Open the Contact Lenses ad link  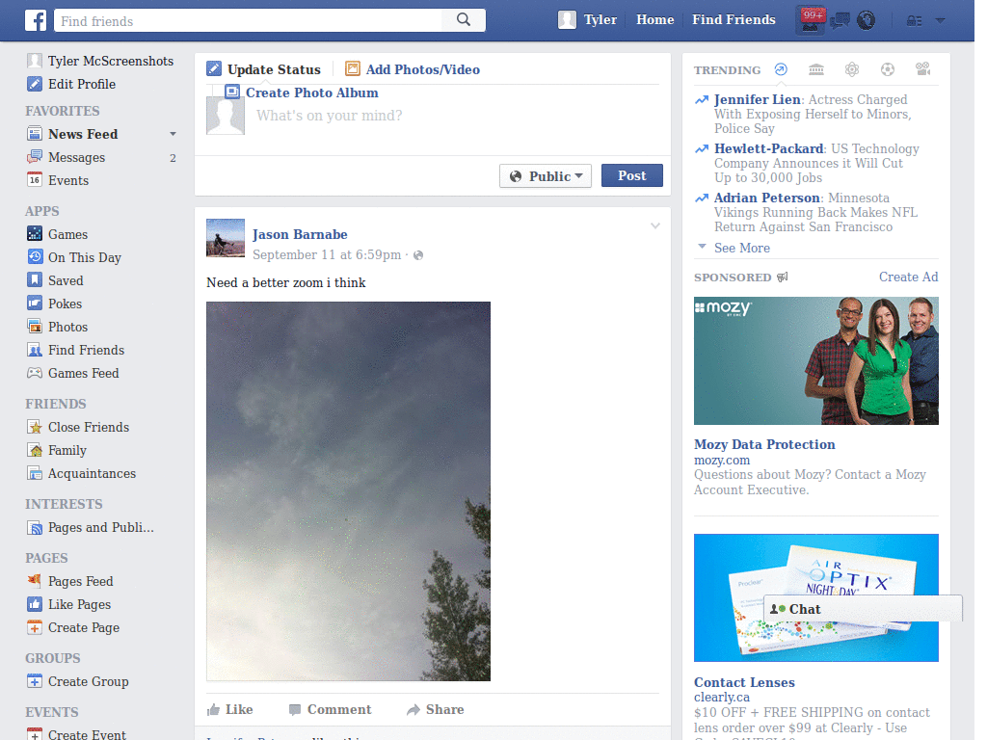[x=744, y=682]
